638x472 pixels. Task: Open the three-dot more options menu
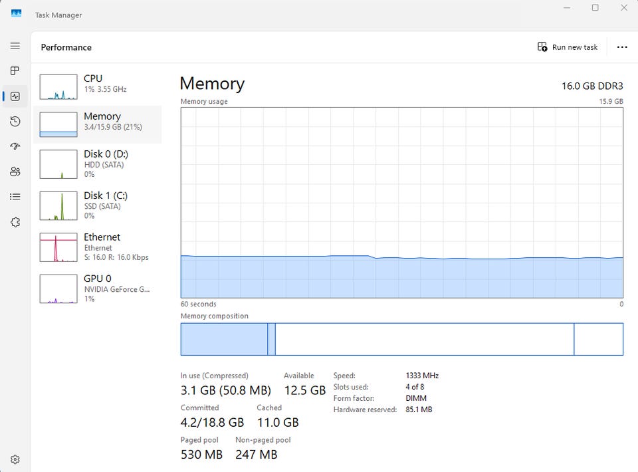point(622,47)
